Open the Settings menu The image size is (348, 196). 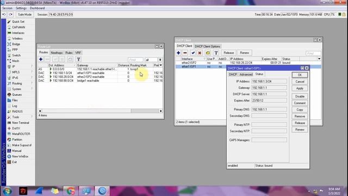pyautogui.click(x=21, y=8)
